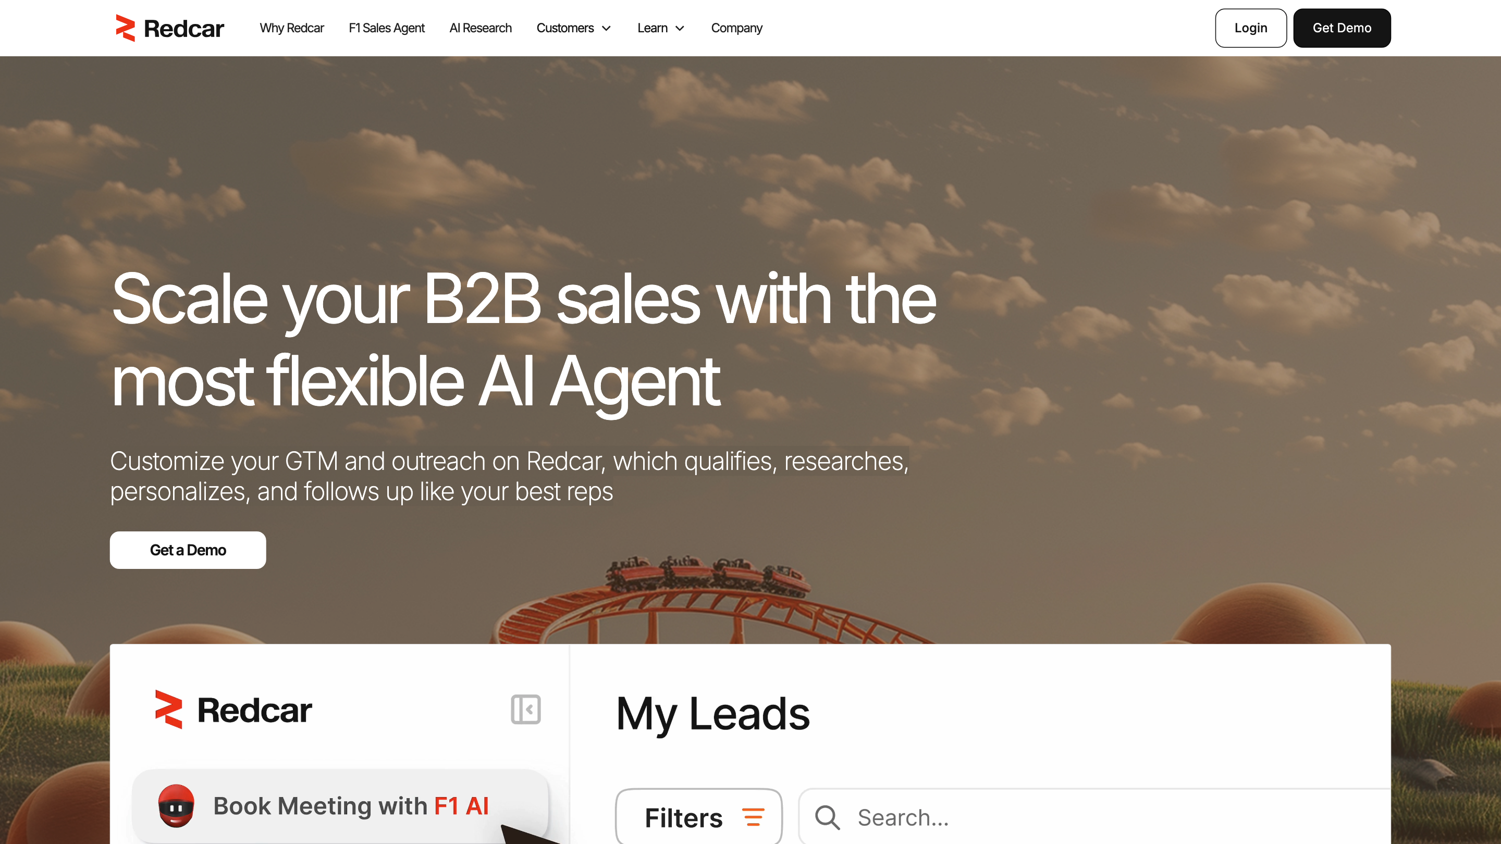The height and width of the screenshot is (844, 1501).
Task: Expand the Customers dropdown chevron
Action: (x=606, y=28)
